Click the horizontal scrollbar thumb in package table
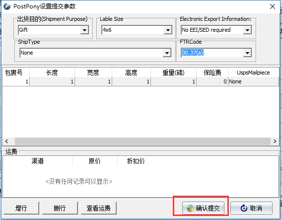This screenshot has height=220, width=282. (x=142, y=141)
